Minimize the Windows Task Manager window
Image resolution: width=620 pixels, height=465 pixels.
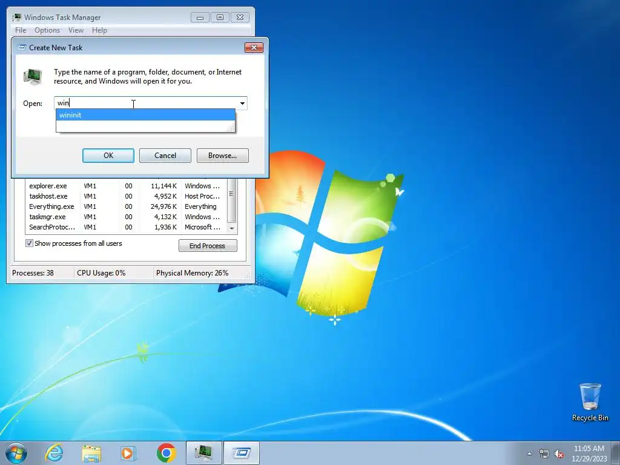click(x=200, y=18)
